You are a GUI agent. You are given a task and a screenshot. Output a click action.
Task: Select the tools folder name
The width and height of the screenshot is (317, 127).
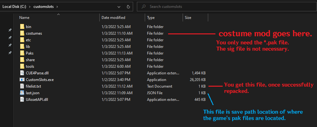click(30, 66)
